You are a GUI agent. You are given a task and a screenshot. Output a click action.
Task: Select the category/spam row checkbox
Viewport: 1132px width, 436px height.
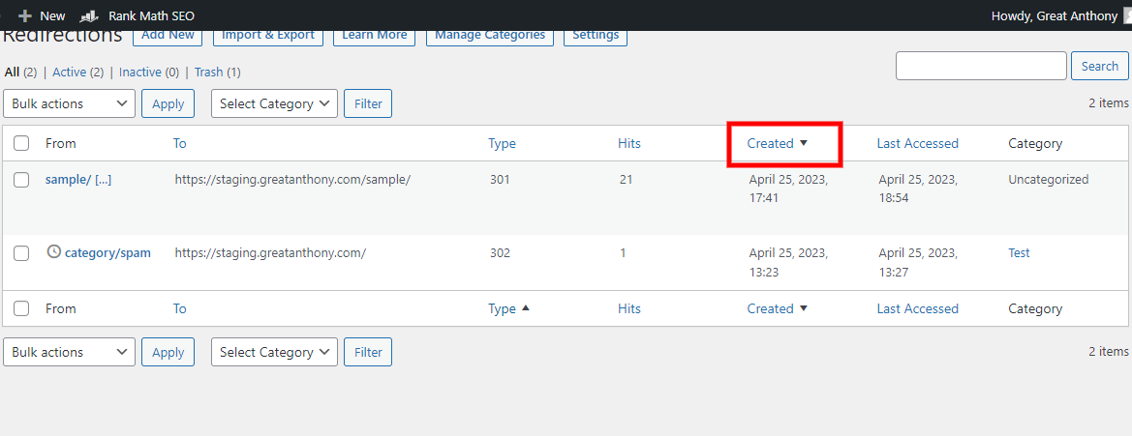click(x=21, y=253)
